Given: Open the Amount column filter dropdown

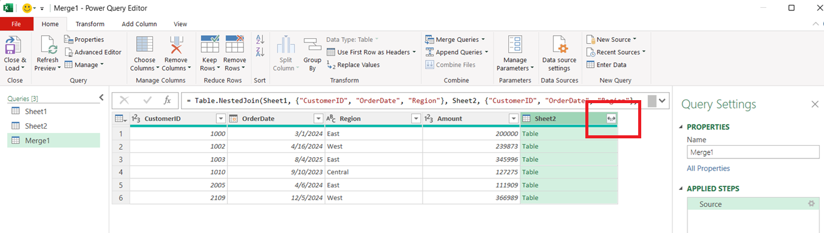Looking at the screenshot, I should point(513,119).
